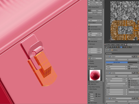This screenshot has height=104, width=139.
Task: Toggle Subsurf modifier viewport visibility icon
Action: click(136, 57)
